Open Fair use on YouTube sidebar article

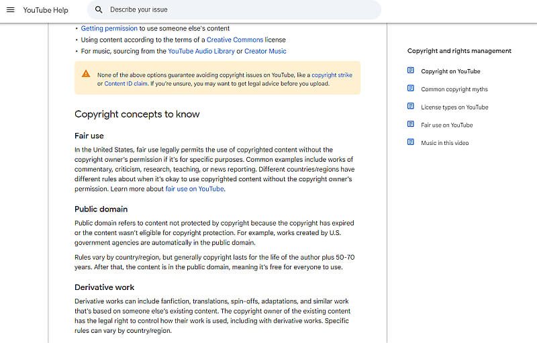446,125
